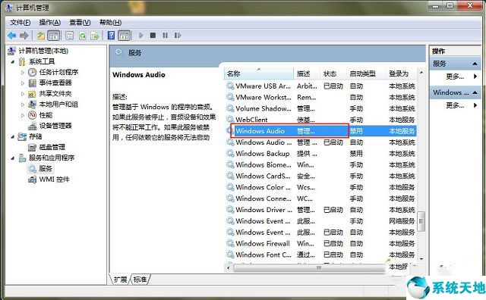Click the services list horizontal scrollbar
The height and width of the screenshot is (300, 486).
308,268
